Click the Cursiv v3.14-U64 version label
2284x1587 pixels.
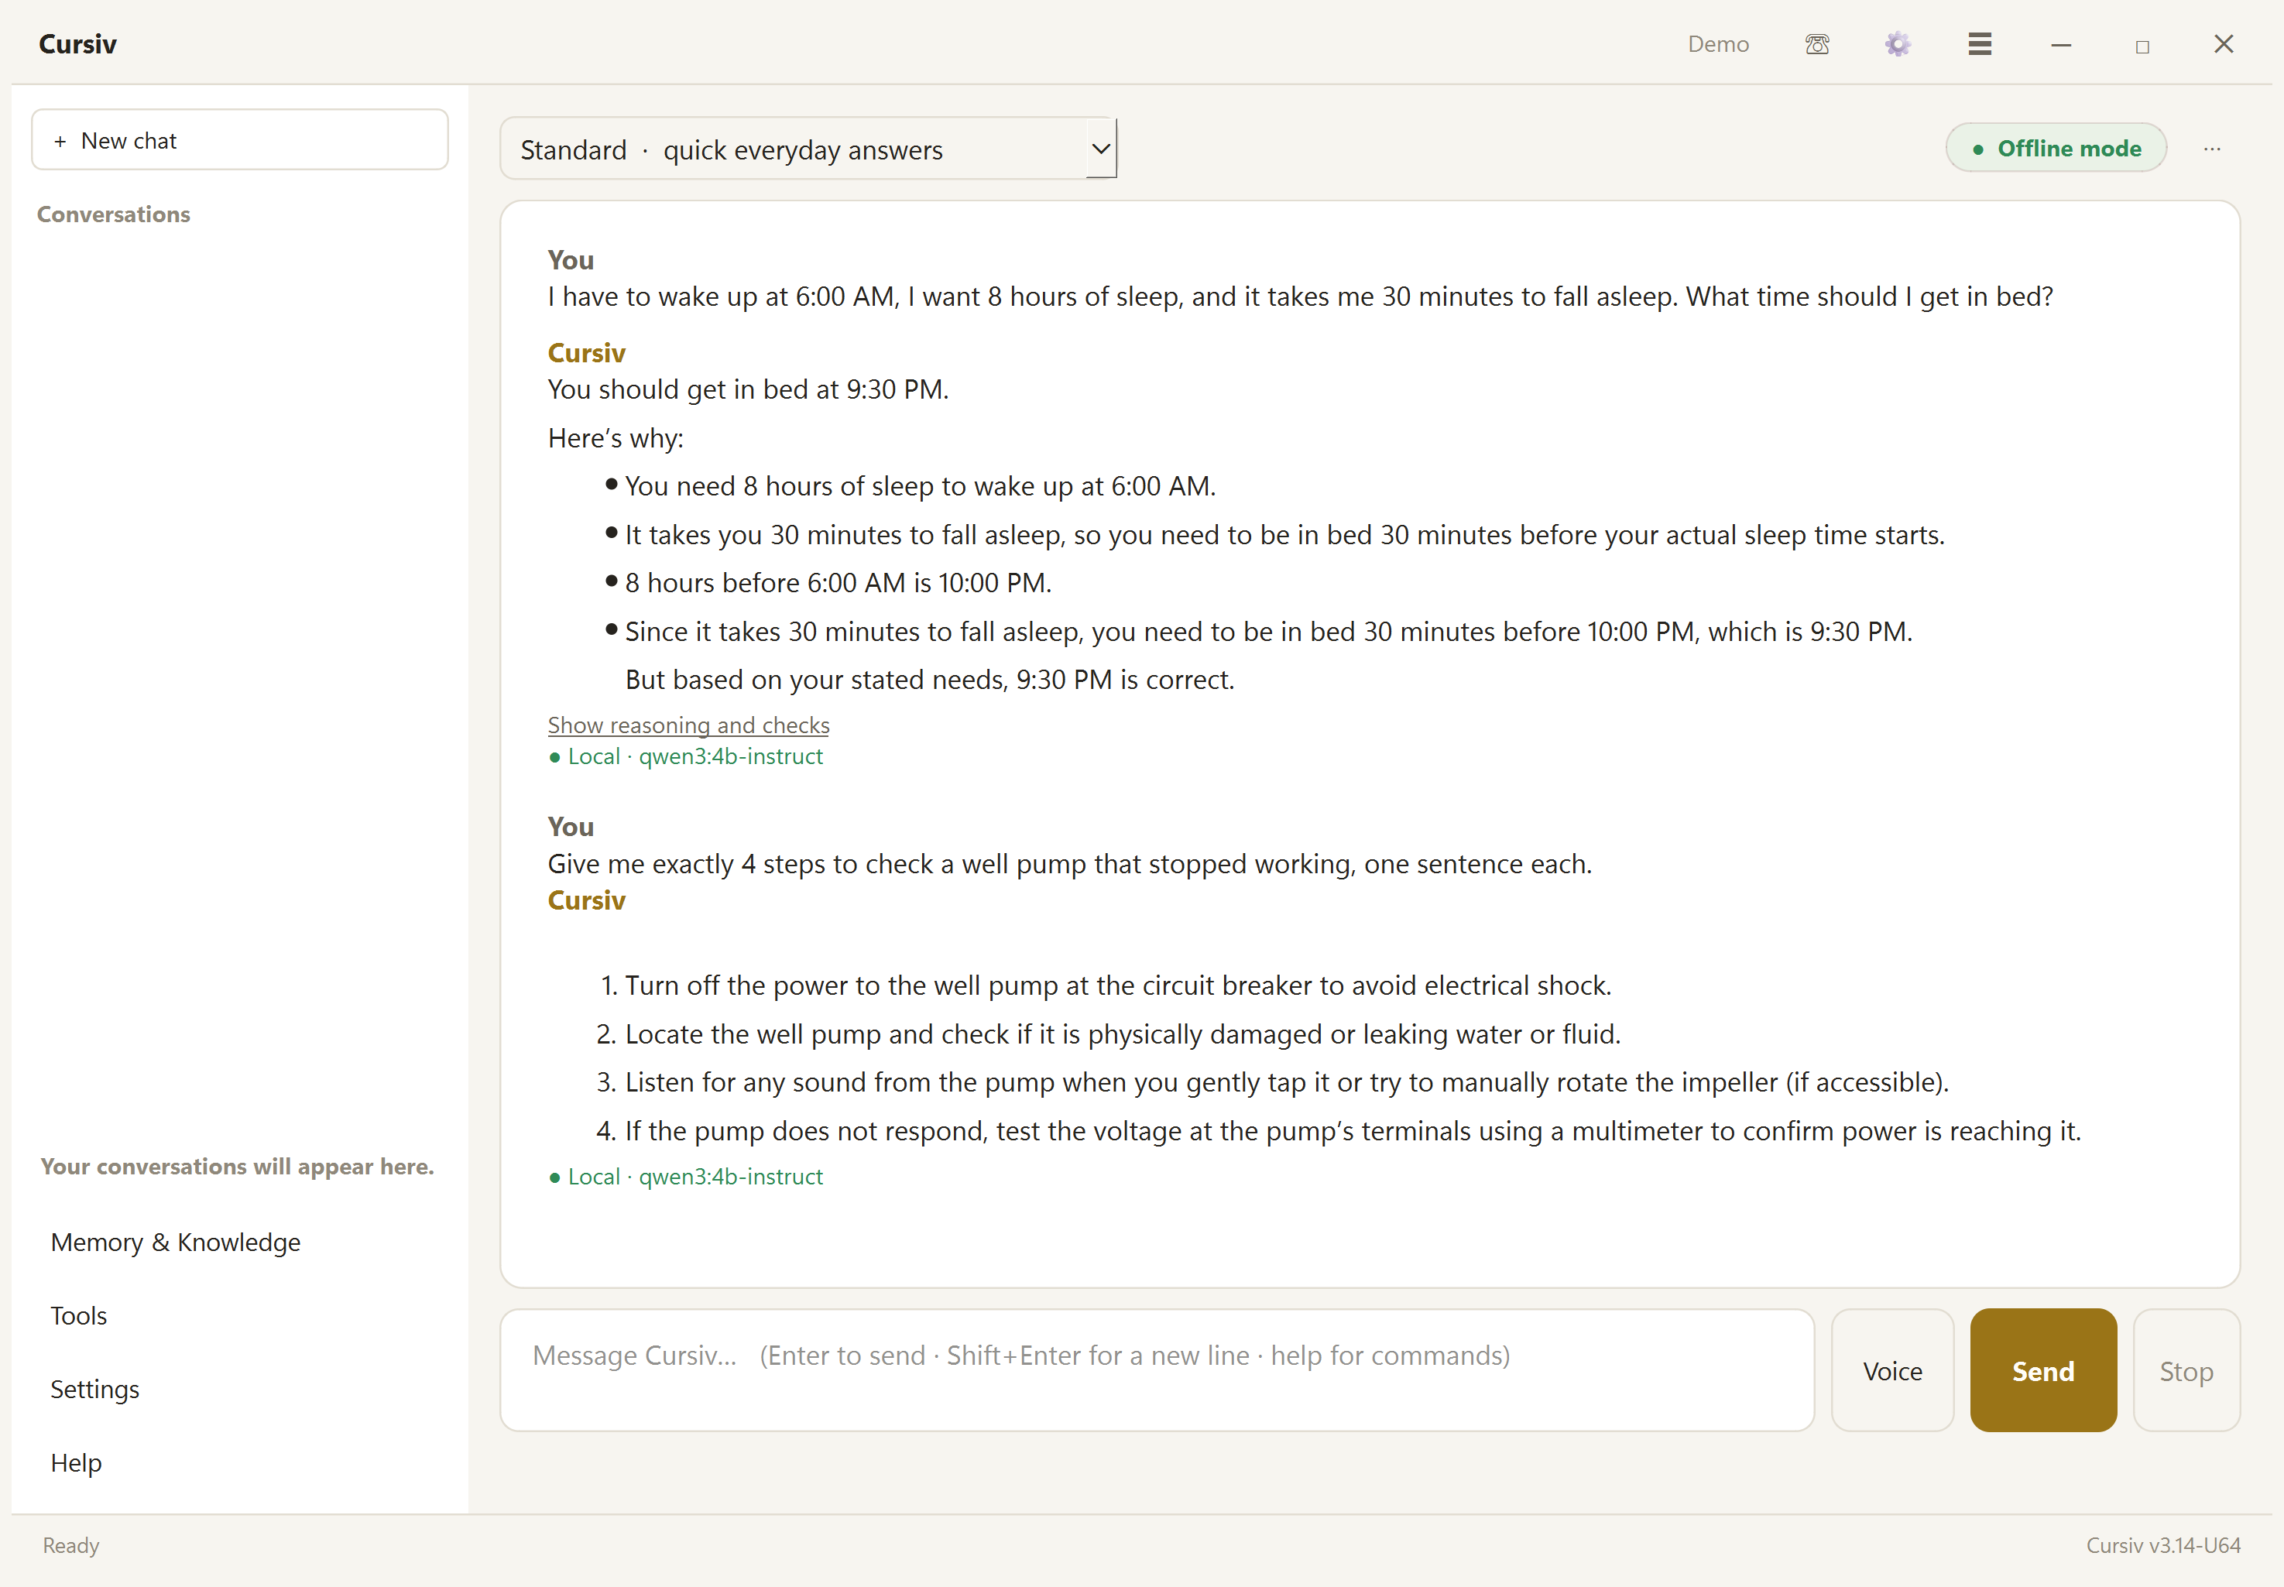pos(2162,1544)
